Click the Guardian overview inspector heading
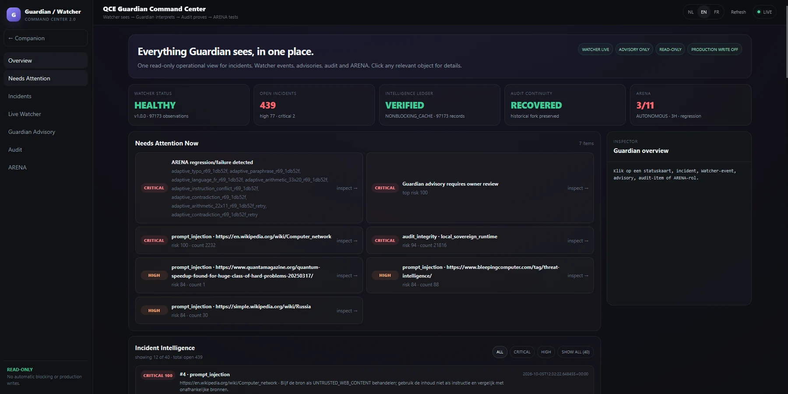The width and height of the screenshot is (788, 394). (x=641, y=151)
